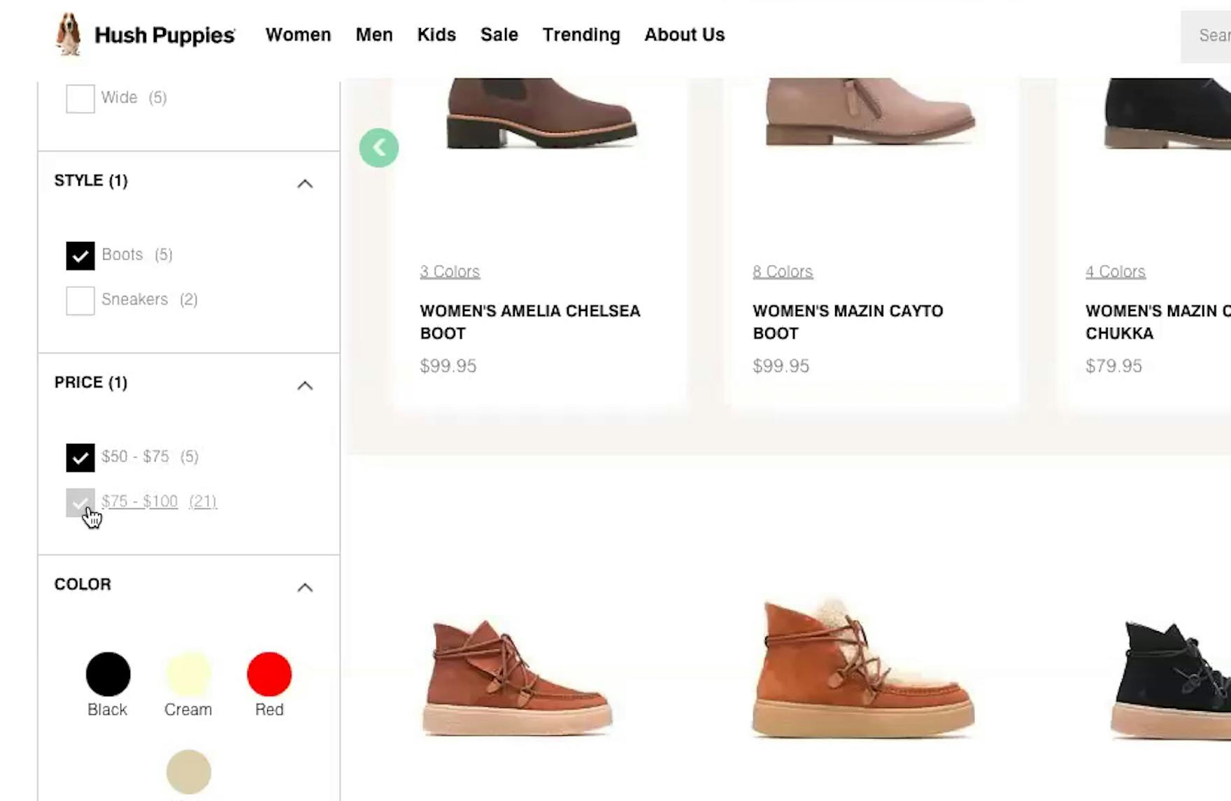Toggle the $75 - $100 price checkbox
The image size is (1231, 801).
pos(80,503)
